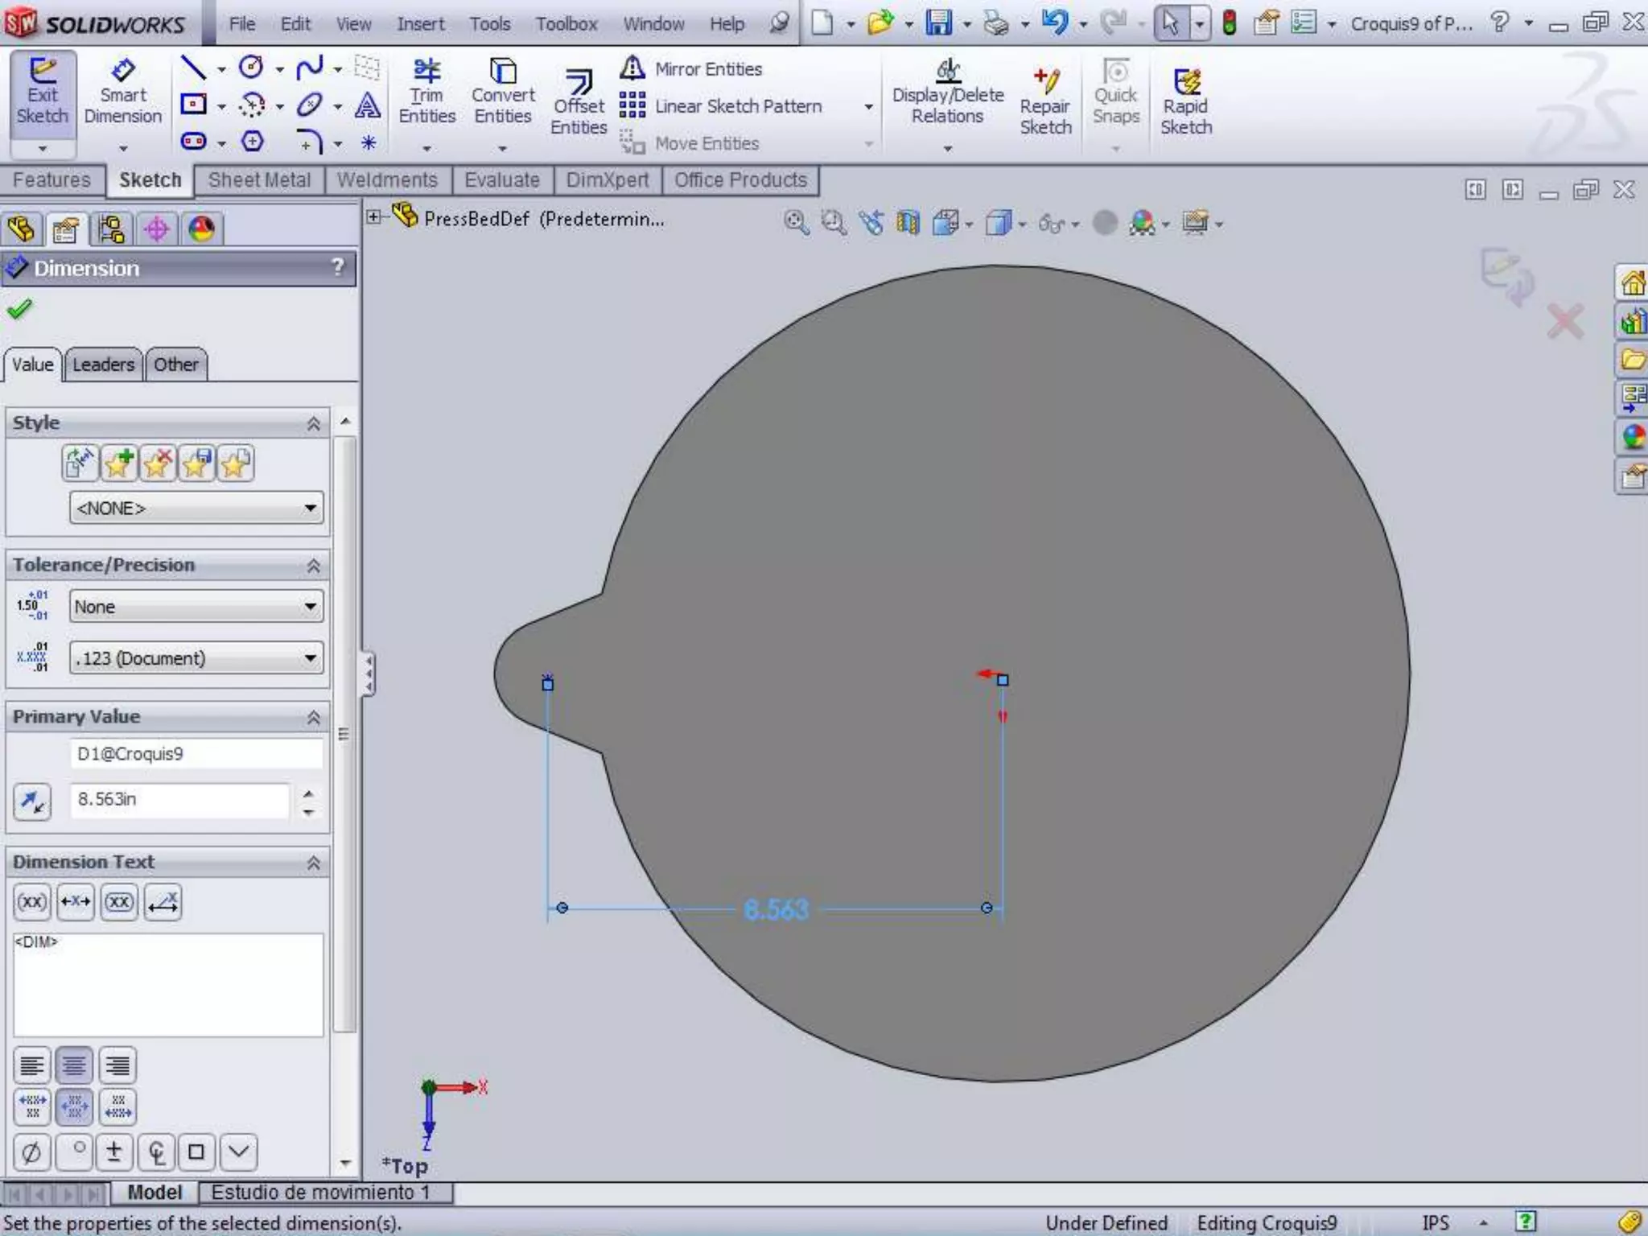
Task: Collapse the Primary Value section
Action: point(314,717)
